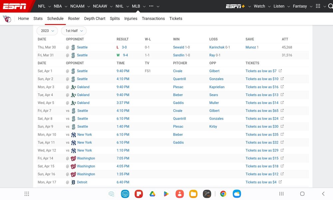Select the Injuries tab

131,19
